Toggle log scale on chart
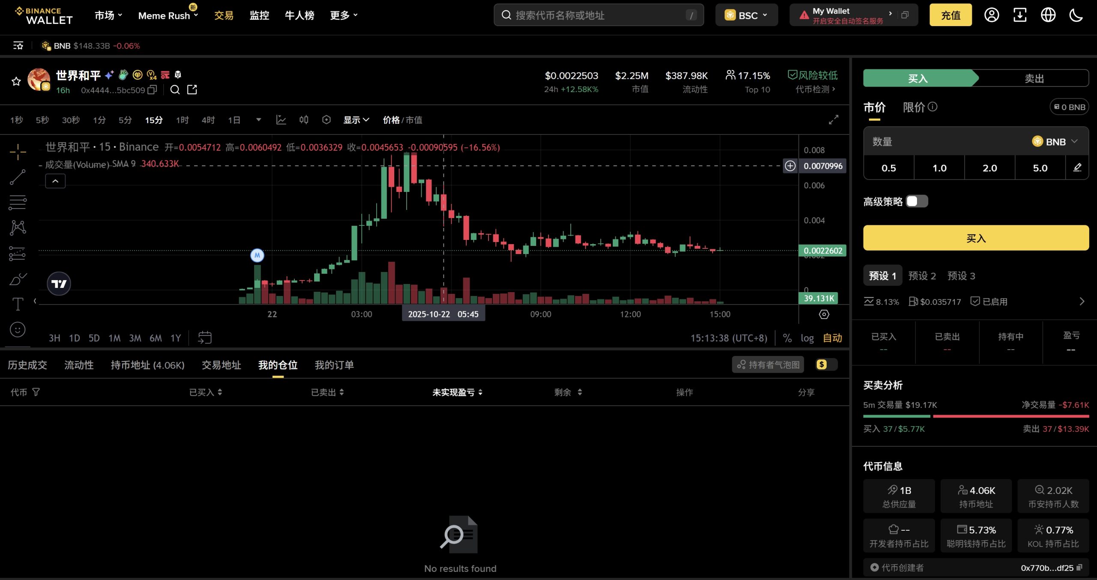 tap(807, 338)
